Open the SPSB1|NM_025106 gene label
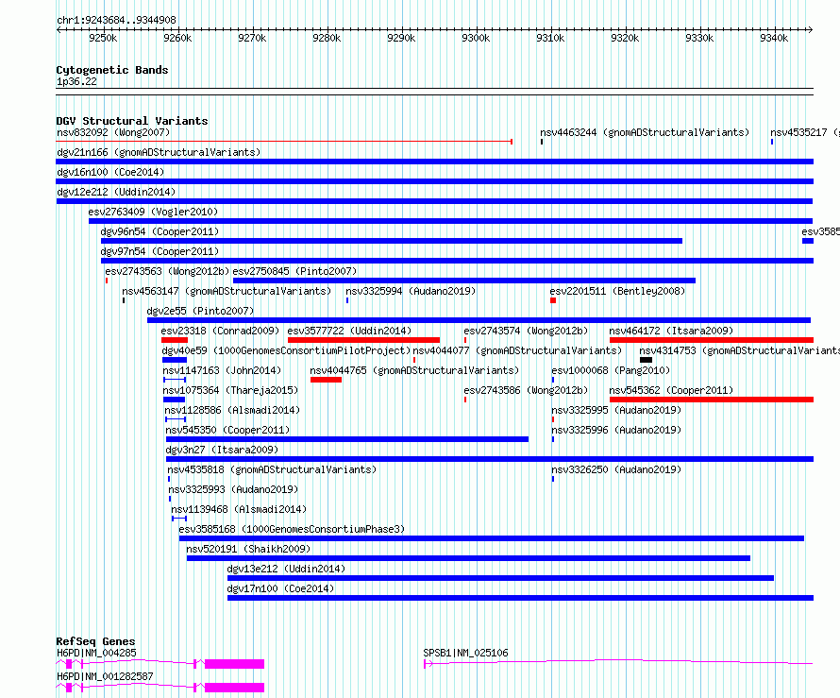The image size is (840, 698). [x=465, y=653]
